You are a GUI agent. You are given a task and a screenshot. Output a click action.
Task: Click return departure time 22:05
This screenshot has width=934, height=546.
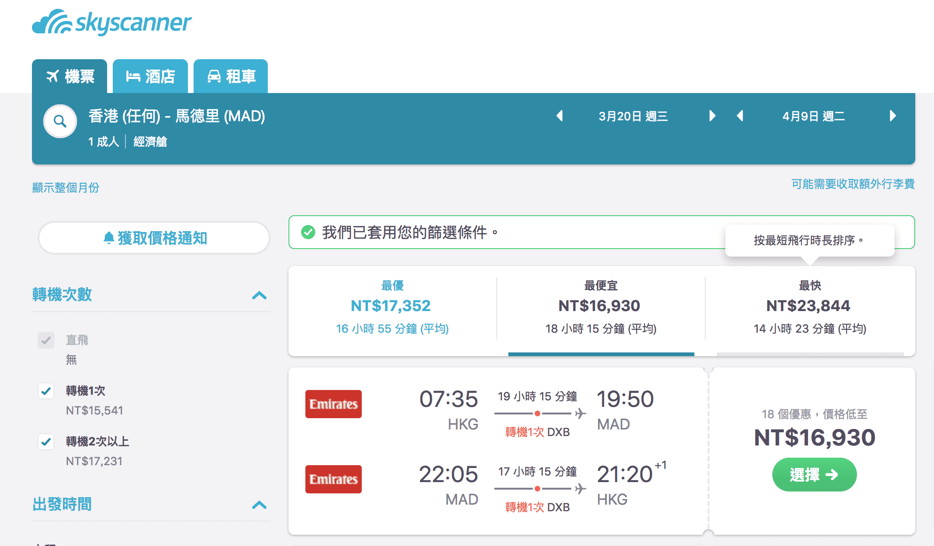(449, 474)
